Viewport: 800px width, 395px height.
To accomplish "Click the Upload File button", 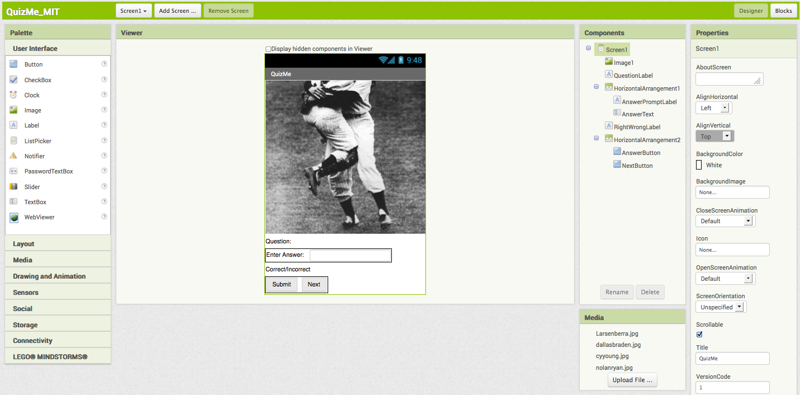I will point(632,380).
